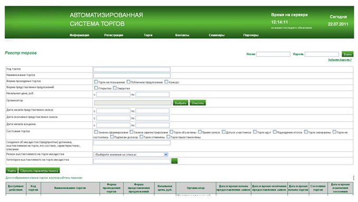Screen dimensions: 358x202
Task: Click the Сбросить параметры поиска button
Action: 39,171
